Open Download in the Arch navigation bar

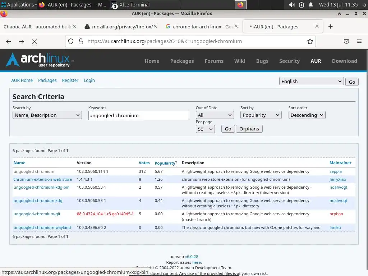tap(345, 61)
